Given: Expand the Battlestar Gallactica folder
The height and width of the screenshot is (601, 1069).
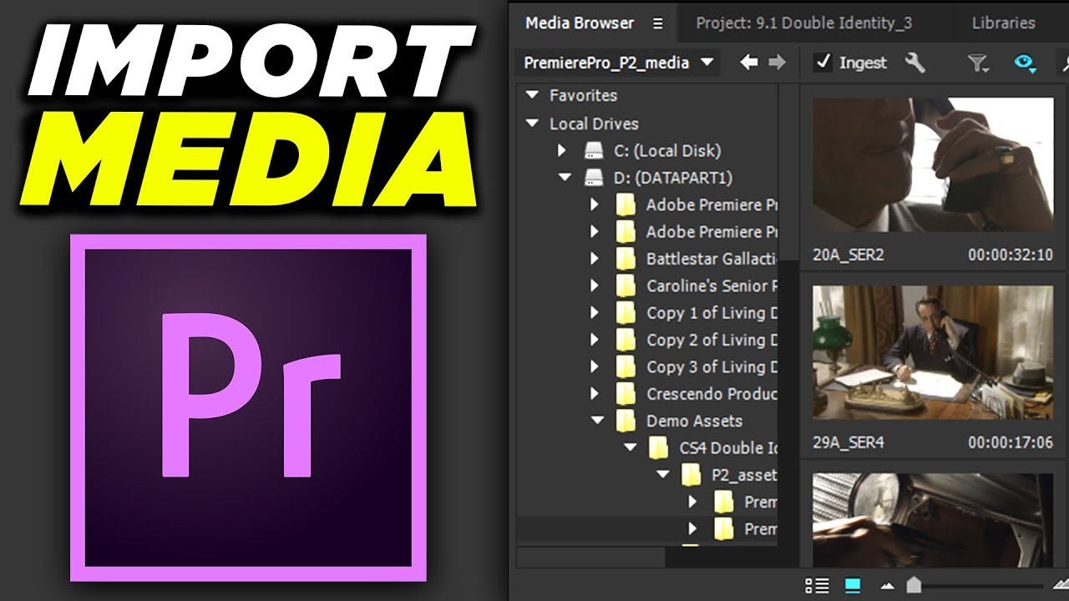Looking at the screenshot, I should (x=595, y=259).
